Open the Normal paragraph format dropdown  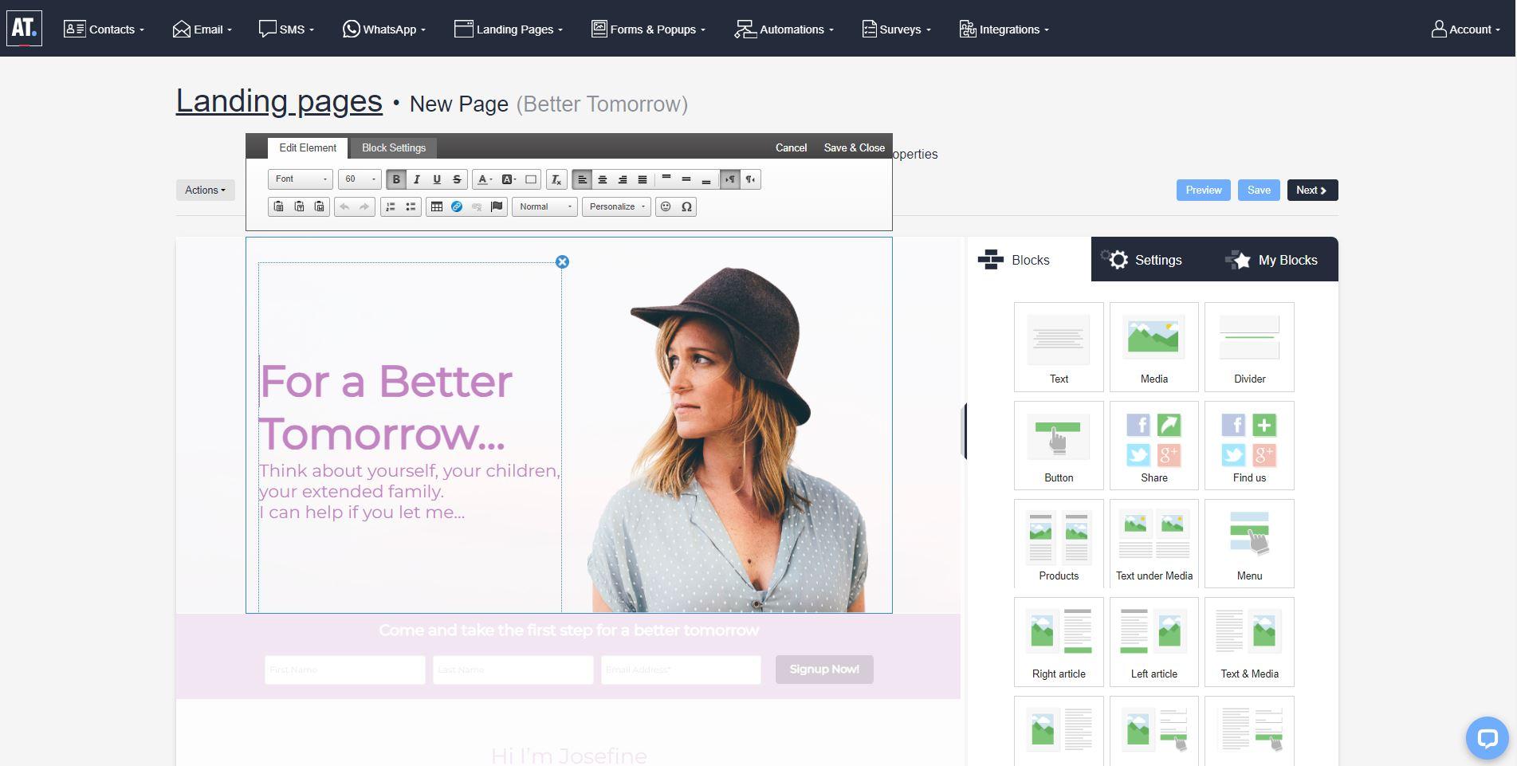click(544, 207)
